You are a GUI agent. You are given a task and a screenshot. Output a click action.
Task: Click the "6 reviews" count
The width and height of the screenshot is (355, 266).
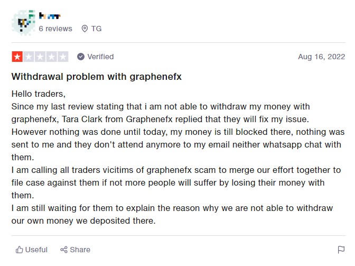click(55, 29)
